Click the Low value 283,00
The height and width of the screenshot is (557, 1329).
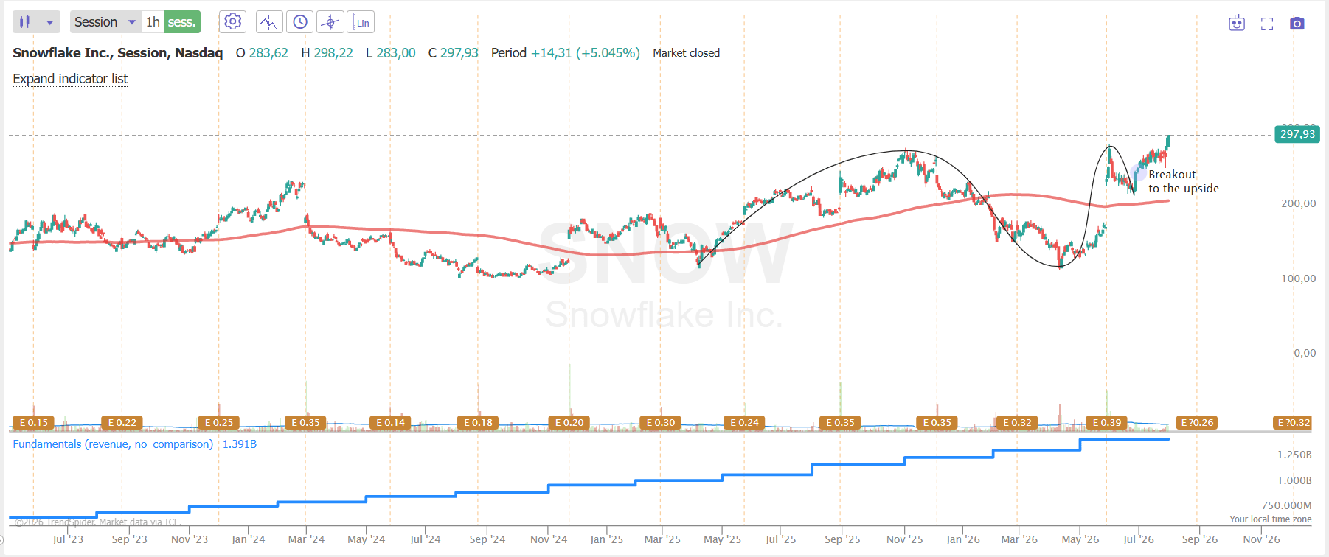[x=396, y=53]
